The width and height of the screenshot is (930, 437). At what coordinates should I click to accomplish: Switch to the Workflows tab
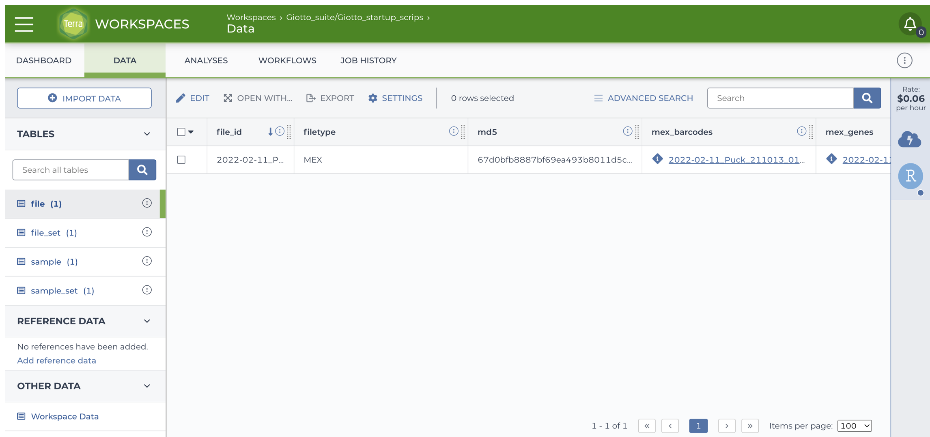click(x=287, y=60)
